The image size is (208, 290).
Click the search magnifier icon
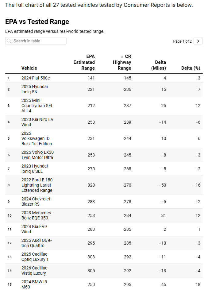click(9, 41)
